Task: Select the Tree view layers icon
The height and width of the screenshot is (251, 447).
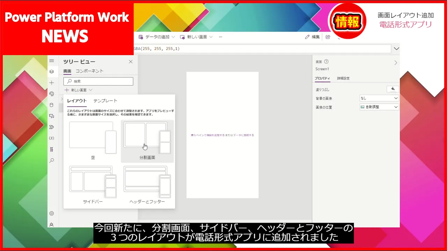Action: click(x=52, y=71)
